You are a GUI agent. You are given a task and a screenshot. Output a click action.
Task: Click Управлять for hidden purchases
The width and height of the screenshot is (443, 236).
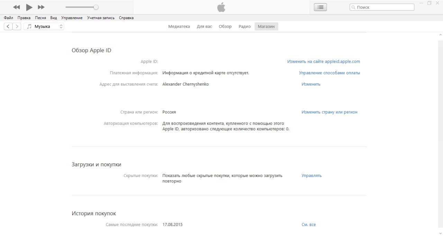[311, 175]
